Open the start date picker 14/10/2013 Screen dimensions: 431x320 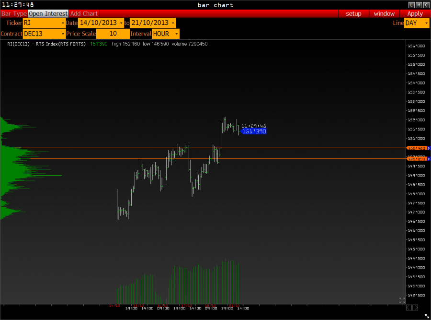pyautogui.click(x=101, y=23)
